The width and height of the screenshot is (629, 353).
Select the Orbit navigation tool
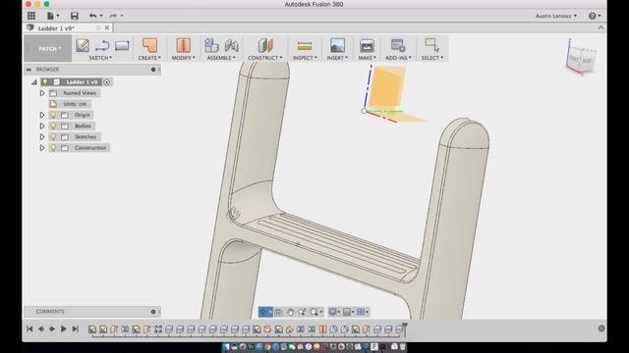264,312
